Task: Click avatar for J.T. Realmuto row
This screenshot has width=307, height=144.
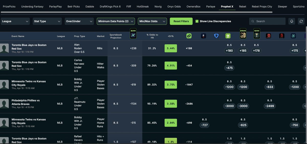Action: coord(4,104)
